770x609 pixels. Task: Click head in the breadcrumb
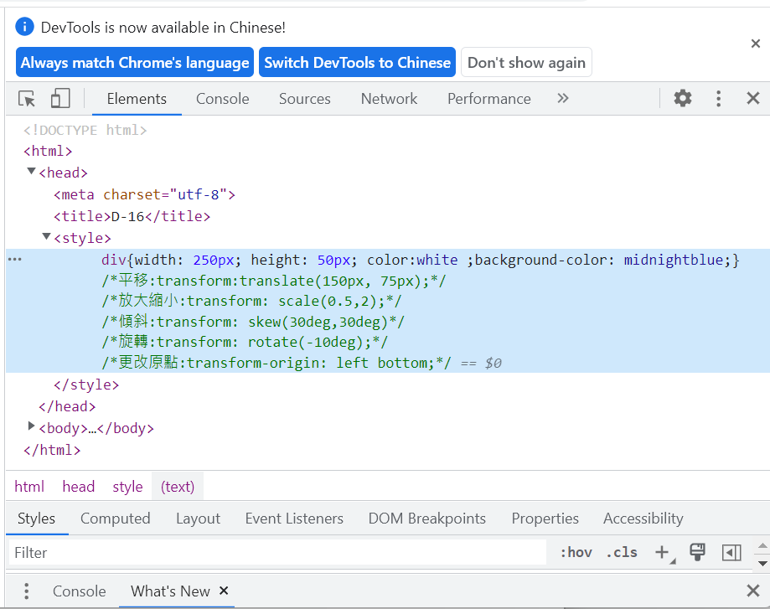tap(79, 487)
